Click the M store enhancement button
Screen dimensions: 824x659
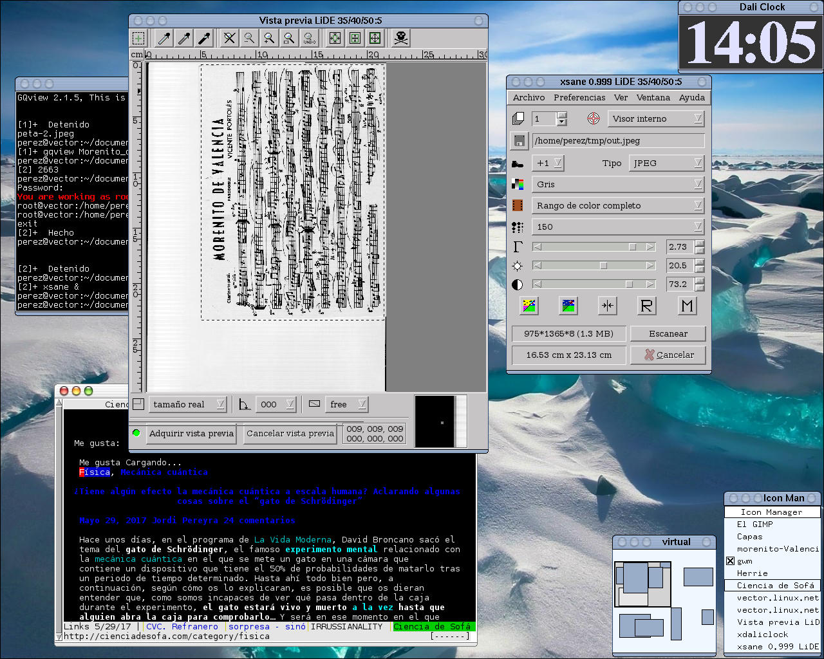click(687, 306)
